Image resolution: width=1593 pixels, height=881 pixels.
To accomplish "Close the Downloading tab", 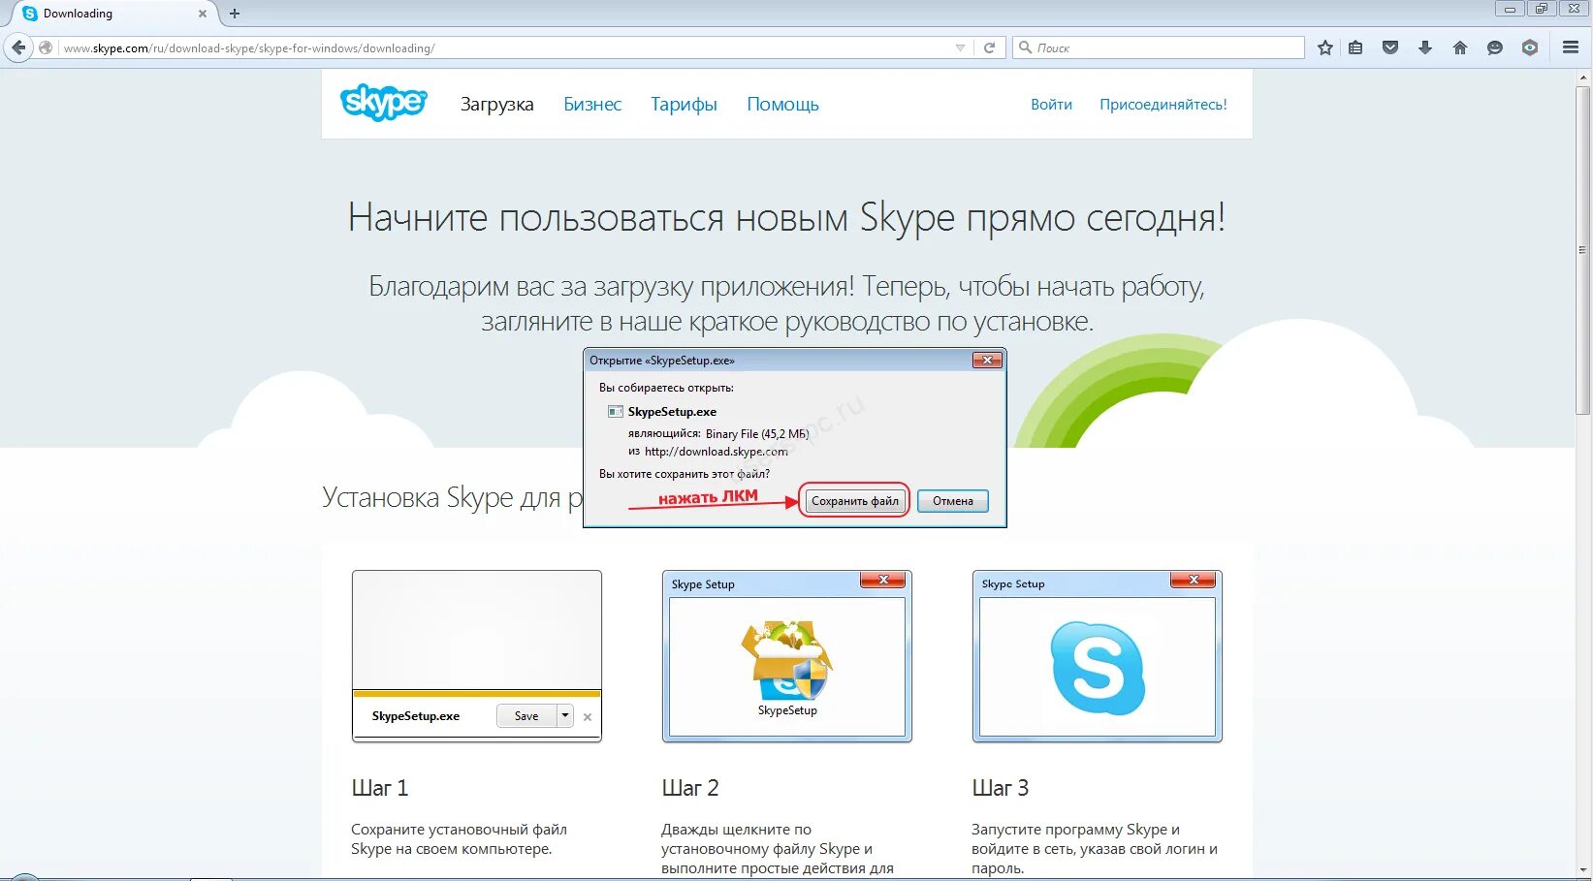I will point(203,14).
